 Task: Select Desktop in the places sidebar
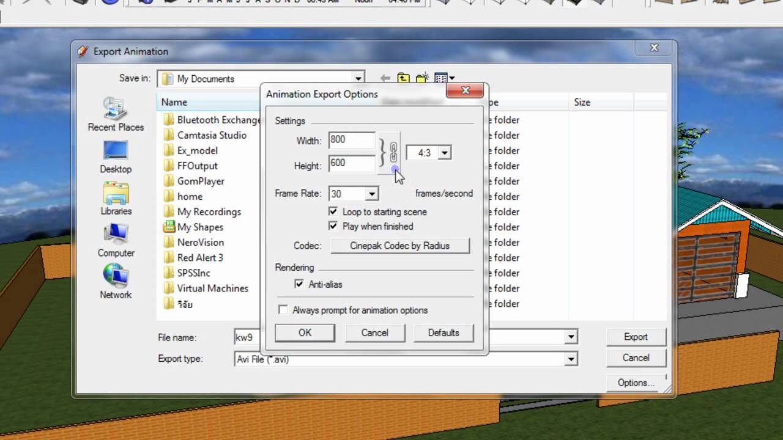(116, 156)
